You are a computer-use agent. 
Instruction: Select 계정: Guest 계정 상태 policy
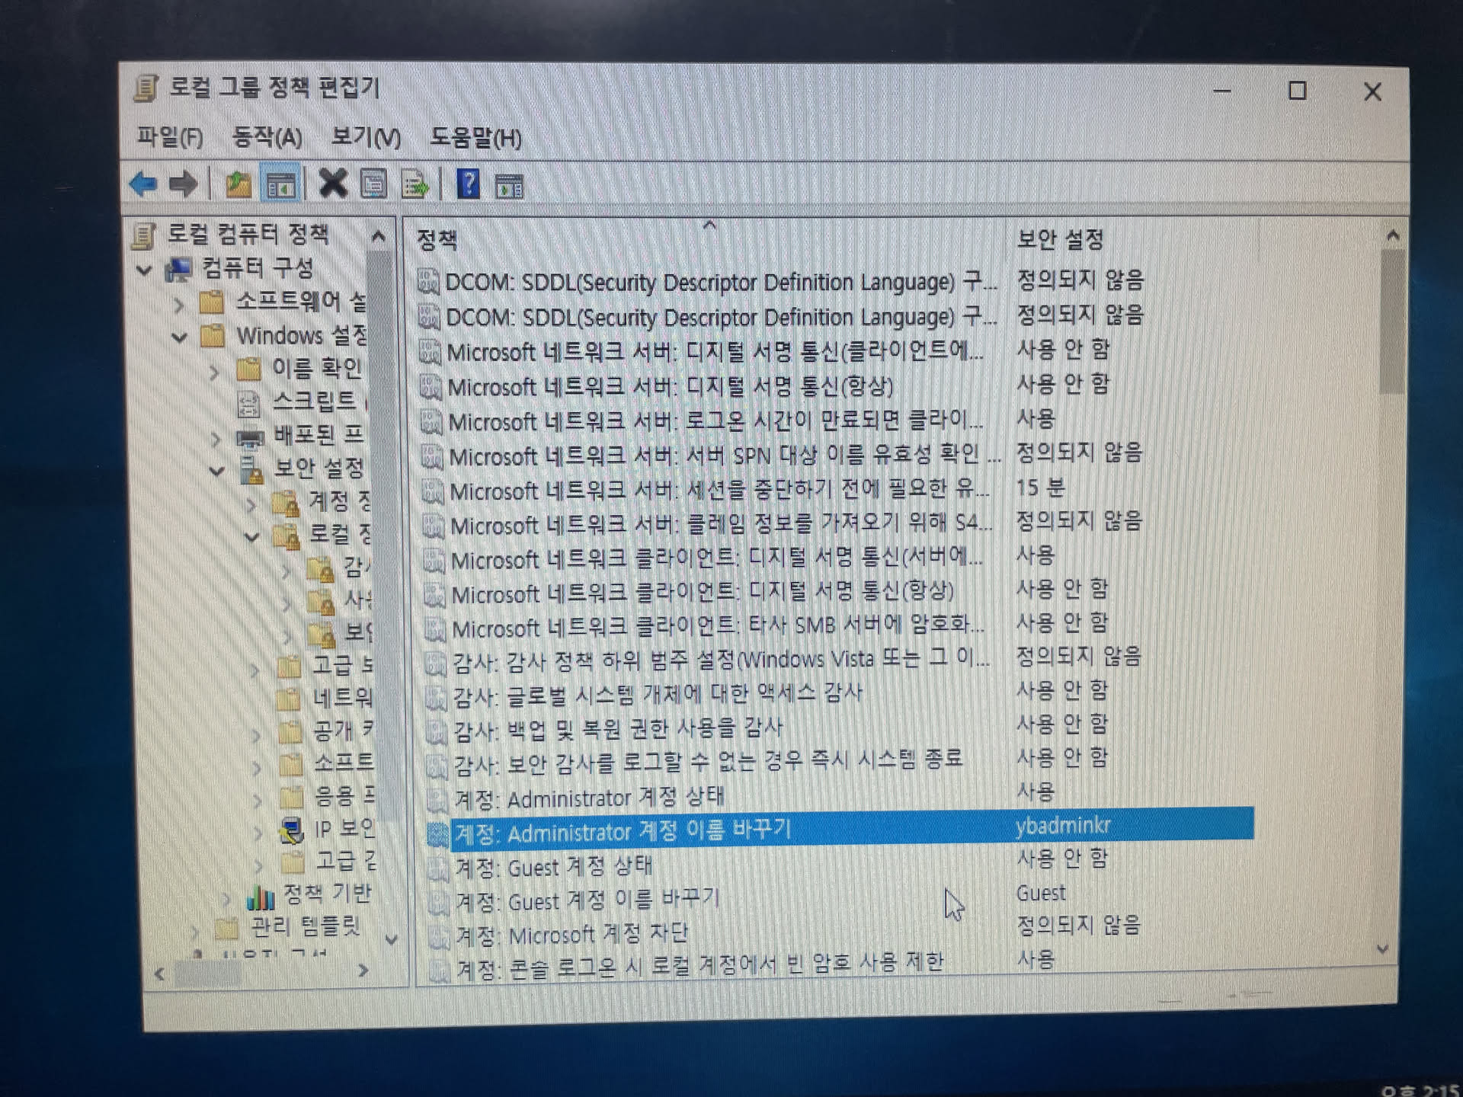click(x=553, y=867)
